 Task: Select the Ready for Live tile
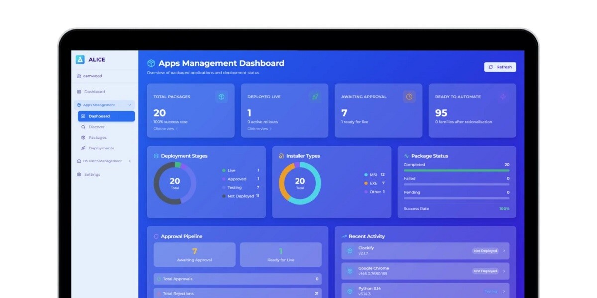coord(281,254)
